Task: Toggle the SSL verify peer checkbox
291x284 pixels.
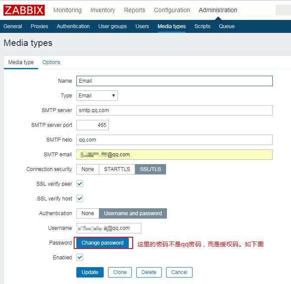Action: [80, 184]
